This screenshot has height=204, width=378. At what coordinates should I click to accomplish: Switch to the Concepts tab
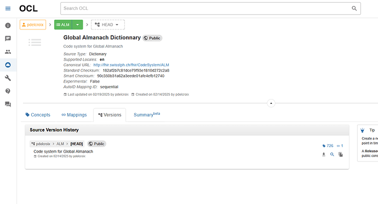click(38, 115)
